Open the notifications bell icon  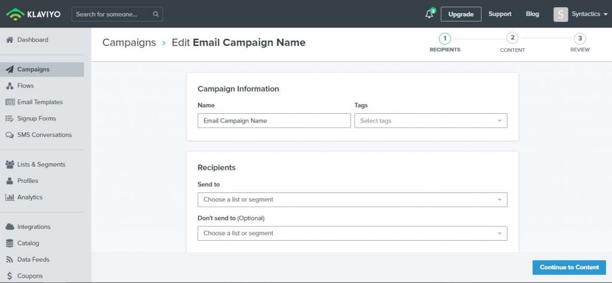click(430, 14)
